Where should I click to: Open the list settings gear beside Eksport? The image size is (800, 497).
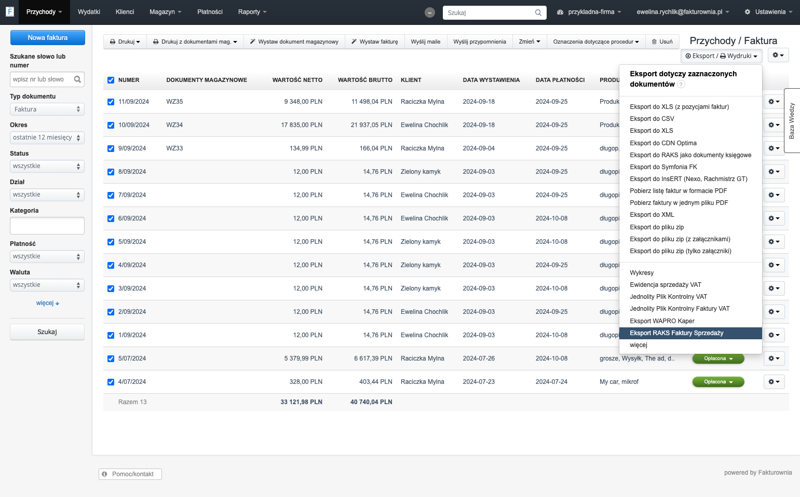click(x=778, y=55)
